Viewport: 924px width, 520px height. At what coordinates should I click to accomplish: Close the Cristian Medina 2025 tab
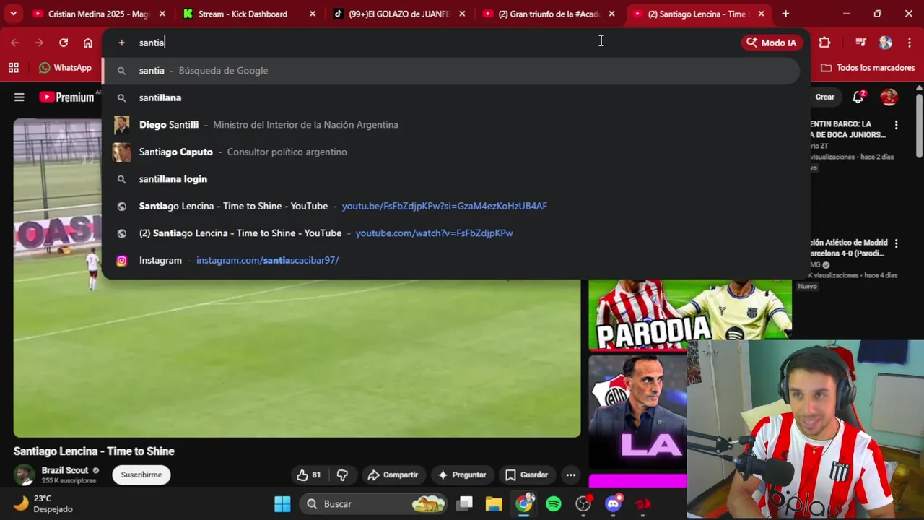tap(162, 14)
